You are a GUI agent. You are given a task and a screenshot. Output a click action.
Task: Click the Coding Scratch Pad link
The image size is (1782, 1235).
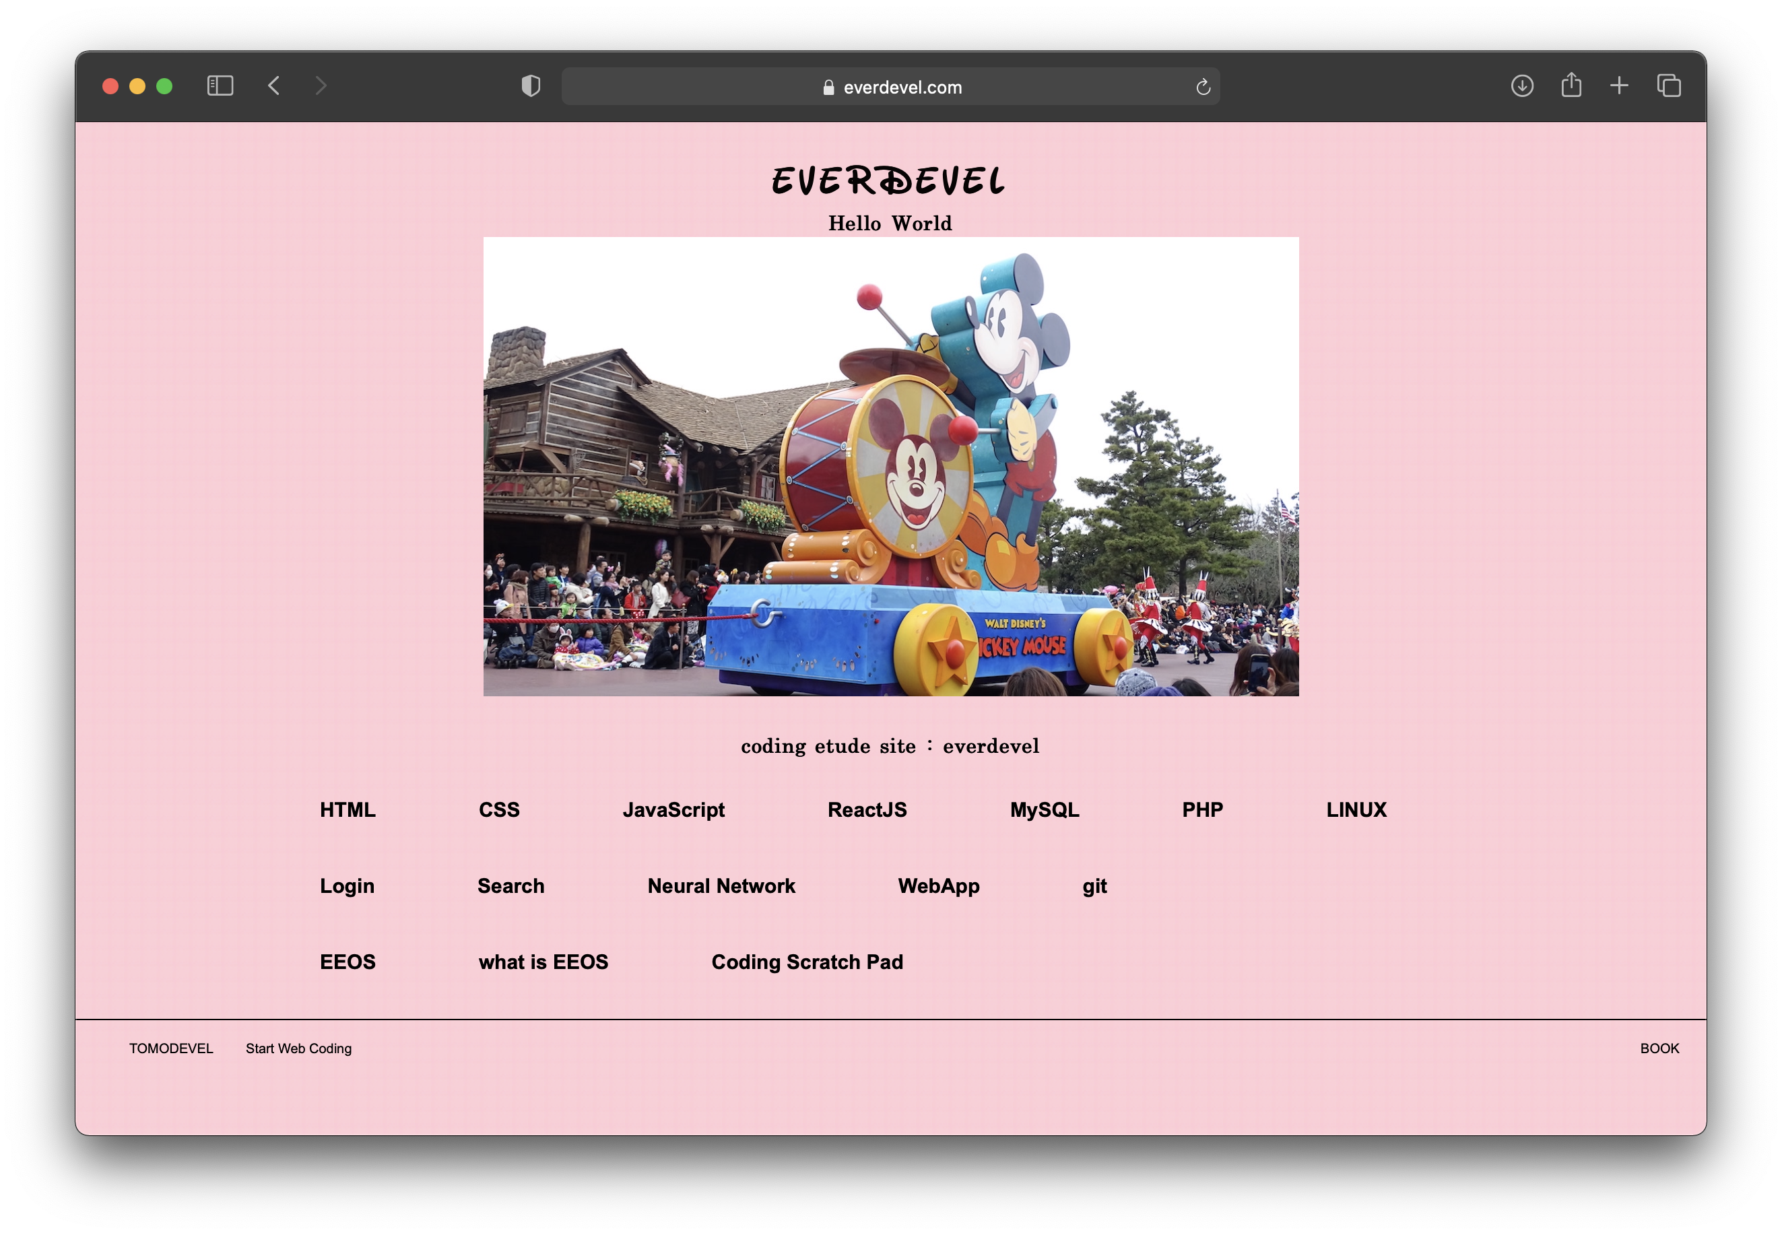[807, 962]
